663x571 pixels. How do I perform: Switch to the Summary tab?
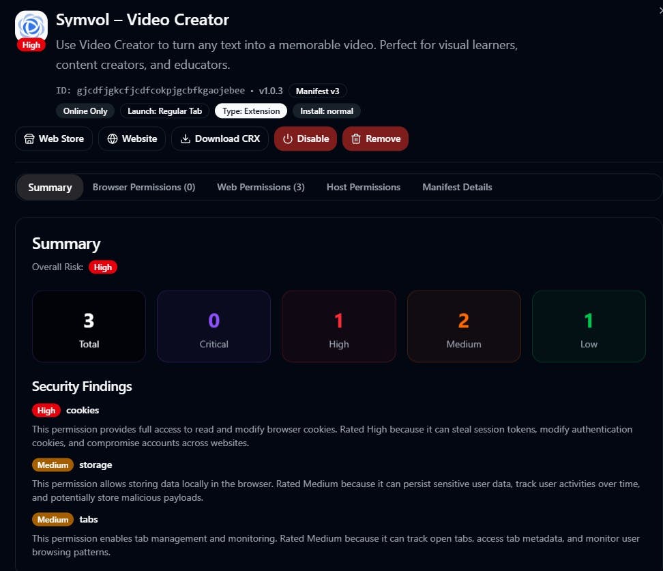[x=50, y=188]
